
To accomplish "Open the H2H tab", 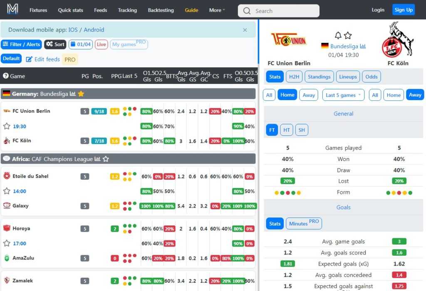I will click(x=294, y=77).
